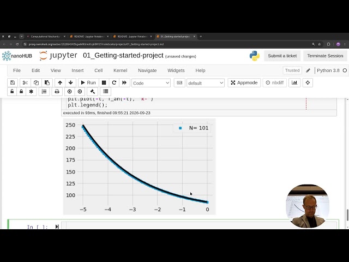Click the Trusted notebook button

(292, 70)
